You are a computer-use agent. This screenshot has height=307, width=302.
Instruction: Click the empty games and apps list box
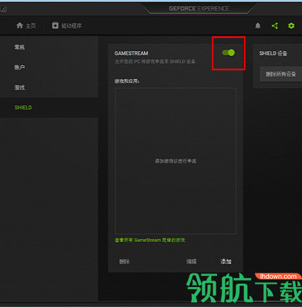[x=176, y=161]
